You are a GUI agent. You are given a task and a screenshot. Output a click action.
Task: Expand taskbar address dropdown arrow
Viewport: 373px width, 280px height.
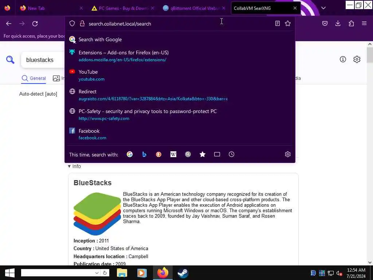point(97,273)
